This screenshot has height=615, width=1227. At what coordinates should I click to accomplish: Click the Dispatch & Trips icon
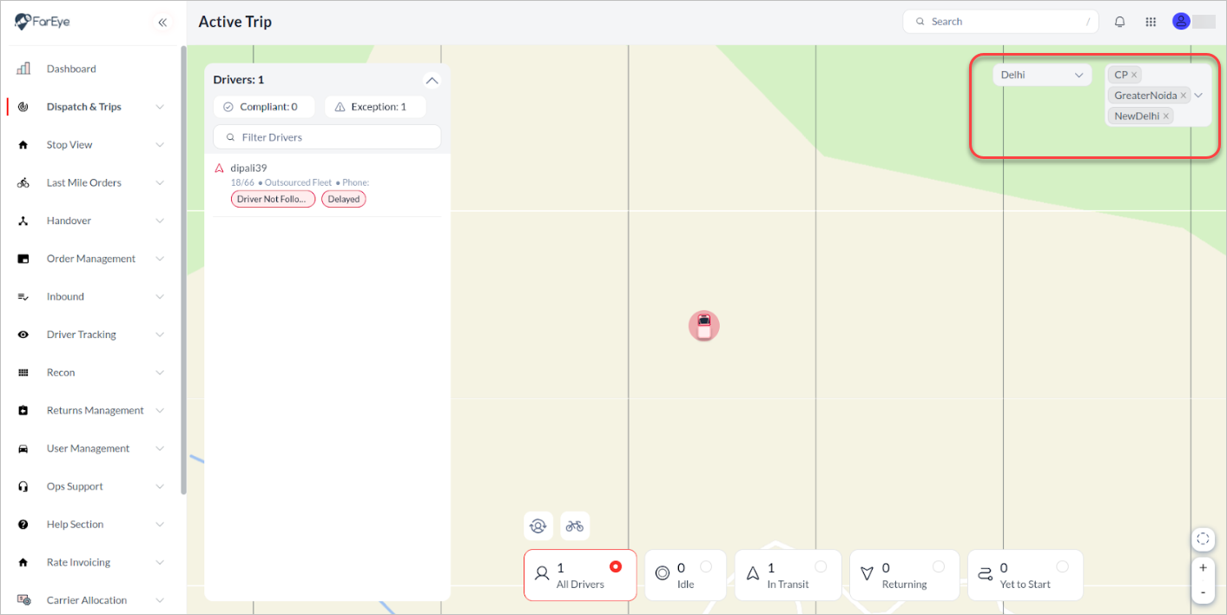[23, 107]
